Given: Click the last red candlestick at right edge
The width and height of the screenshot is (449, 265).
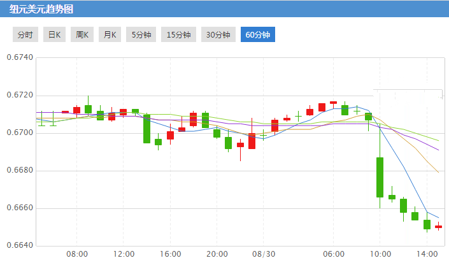Looking at the screenshot, I should [439, 226].
